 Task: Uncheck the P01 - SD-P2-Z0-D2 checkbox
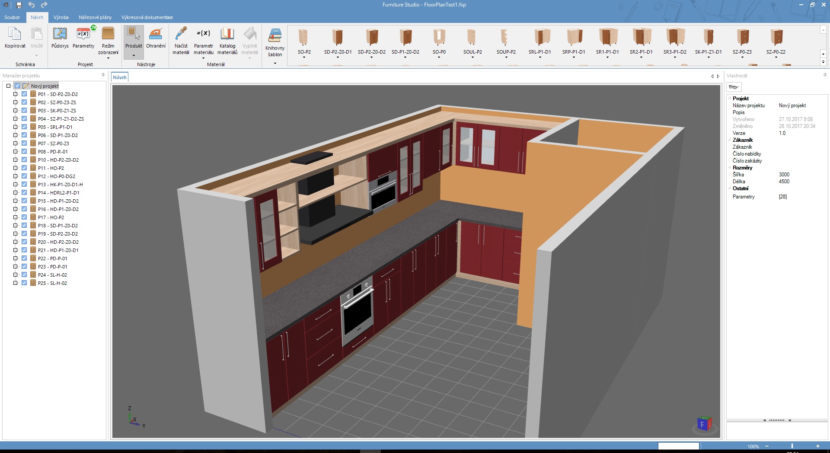click(24, 94)
